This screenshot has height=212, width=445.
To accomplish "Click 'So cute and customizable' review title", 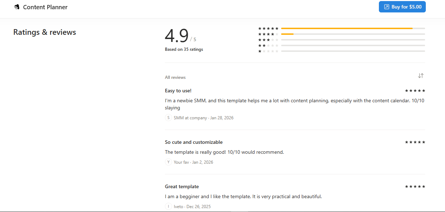I will point(194,142).
